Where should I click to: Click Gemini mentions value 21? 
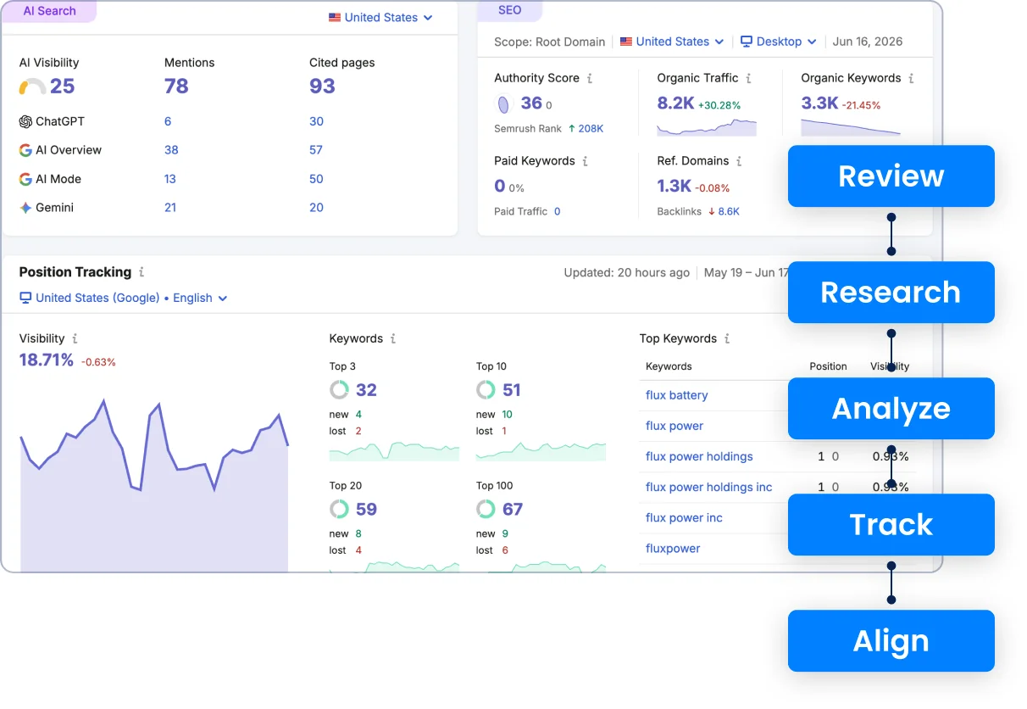[170, 208]
